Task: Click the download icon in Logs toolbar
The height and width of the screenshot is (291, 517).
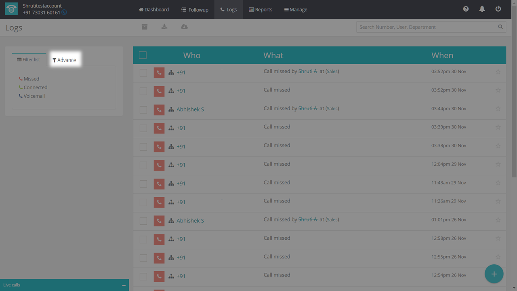Action: point(164,27)
